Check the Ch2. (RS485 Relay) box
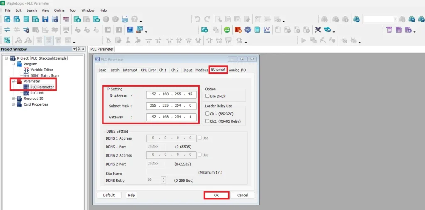Viewport: 425px width, 210px height. tap(208, 121)
